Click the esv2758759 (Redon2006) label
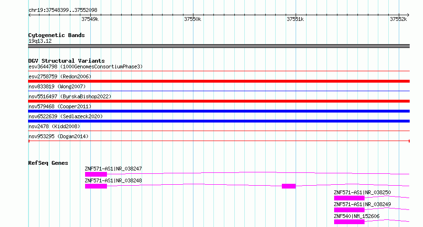Screen dimensions: 423x227 (x=60, y=76)
